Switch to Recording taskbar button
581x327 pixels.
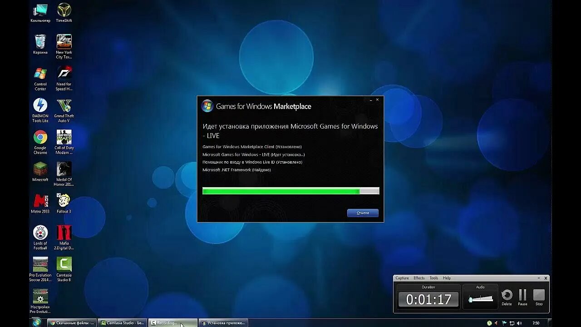coord(172,323)
